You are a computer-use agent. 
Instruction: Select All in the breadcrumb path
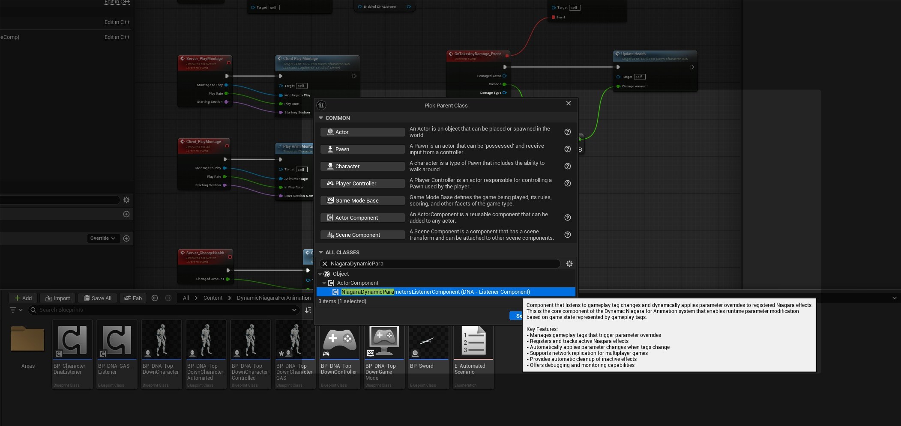(x=186, y=298)
